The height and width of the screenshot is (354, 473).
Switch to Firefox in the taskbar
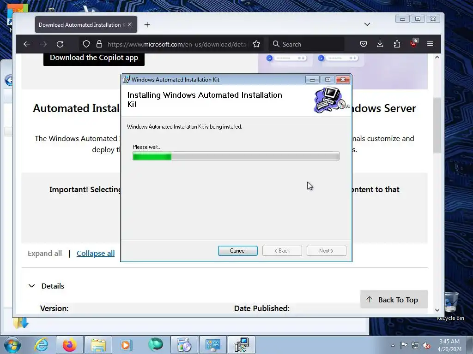click(x=69, y=345)
